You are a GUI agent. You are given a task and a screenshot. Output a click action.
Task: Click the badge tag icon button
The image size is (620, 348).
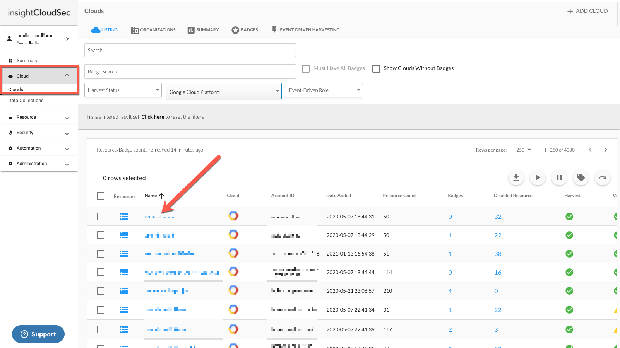(581, 177)
